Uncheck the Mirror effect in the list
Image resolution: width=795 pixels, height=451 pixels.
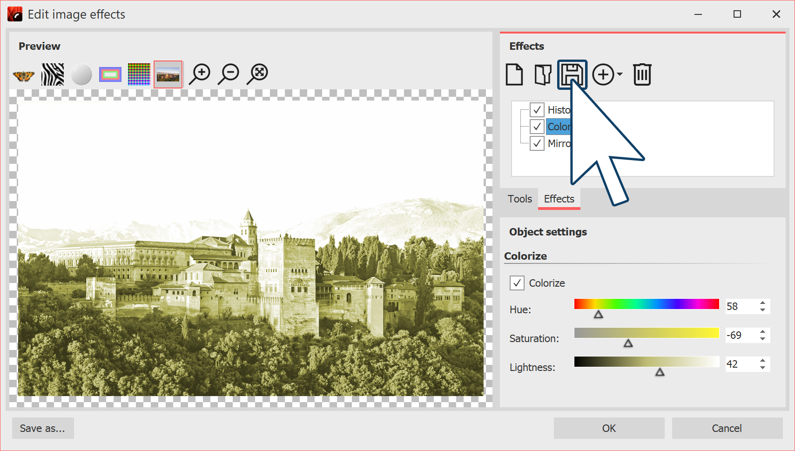(537, 143)
